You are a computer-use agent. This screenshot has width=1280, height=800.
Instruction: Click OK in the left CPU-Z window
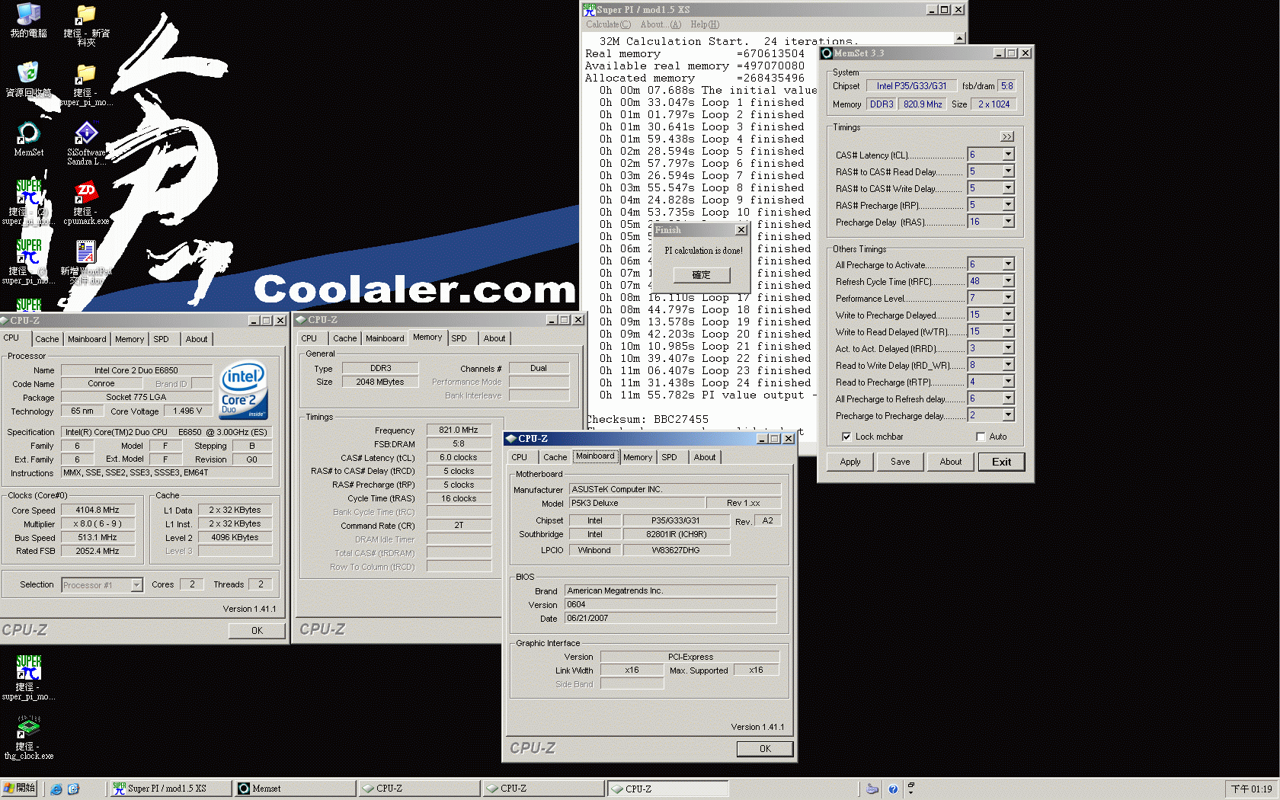click(x=257, y=631)
